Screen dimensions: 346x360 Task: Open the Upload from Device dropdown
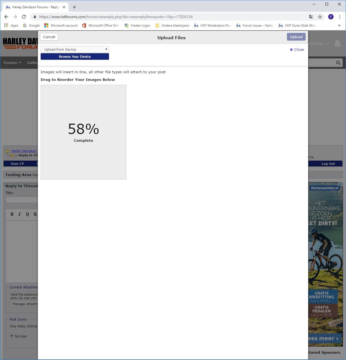click(75, 49)
